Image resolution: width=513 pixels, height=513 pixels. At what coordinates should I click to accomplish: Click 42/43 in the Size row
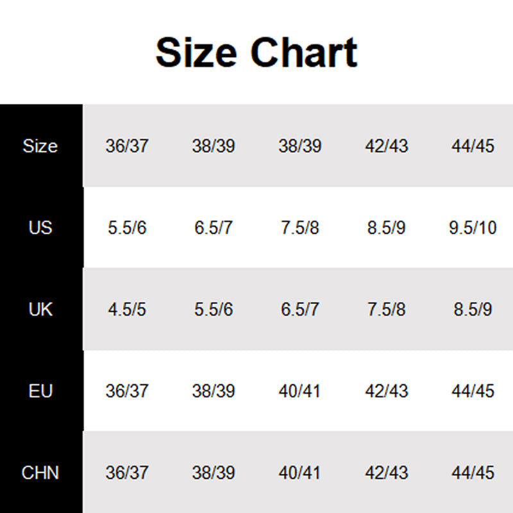tap(387, 146)
